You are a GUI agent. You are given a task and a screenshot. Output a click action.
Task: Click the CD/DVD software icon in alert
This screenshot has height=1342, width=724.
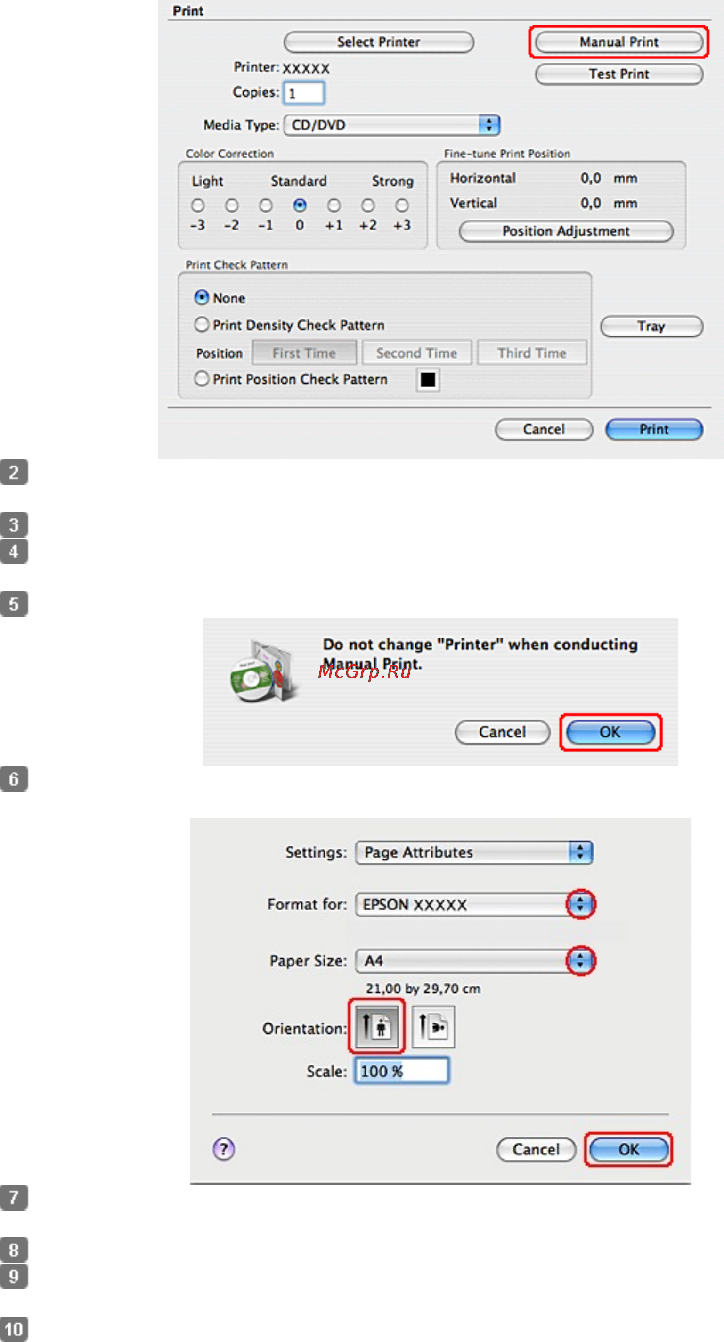pyautogui.click(x=264, y=671)
